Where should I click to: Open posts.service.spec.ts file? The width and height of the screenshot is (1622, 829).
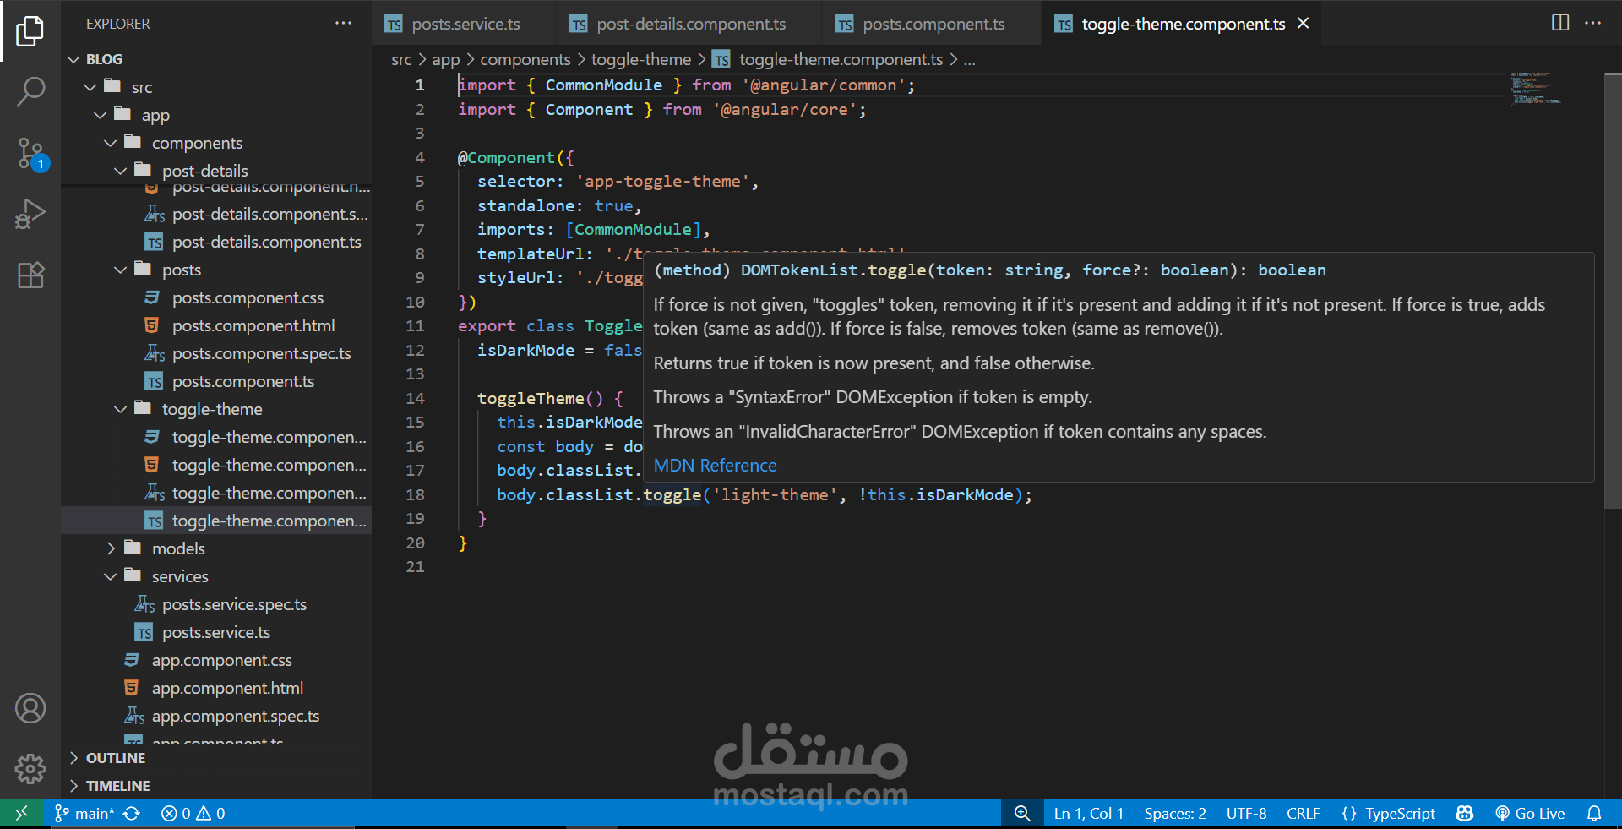coord(216,604)
